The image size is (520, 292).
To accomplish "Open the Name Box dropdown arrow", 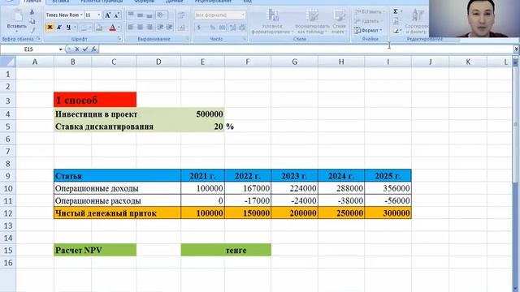I will (x=61, y=49).
